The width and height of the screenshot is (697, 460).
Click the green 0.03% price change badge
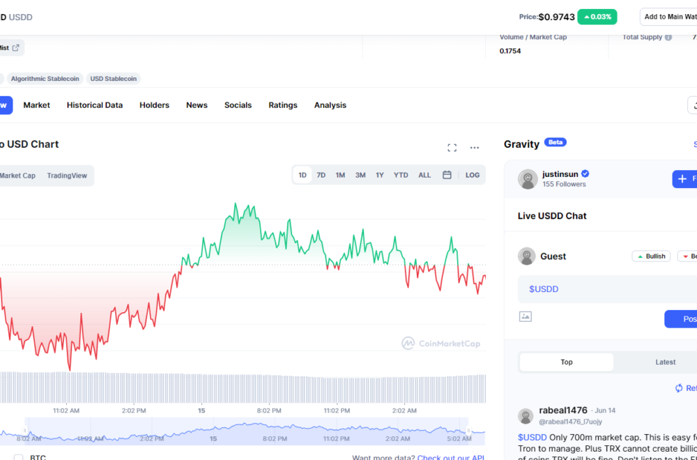coord(597,17)
